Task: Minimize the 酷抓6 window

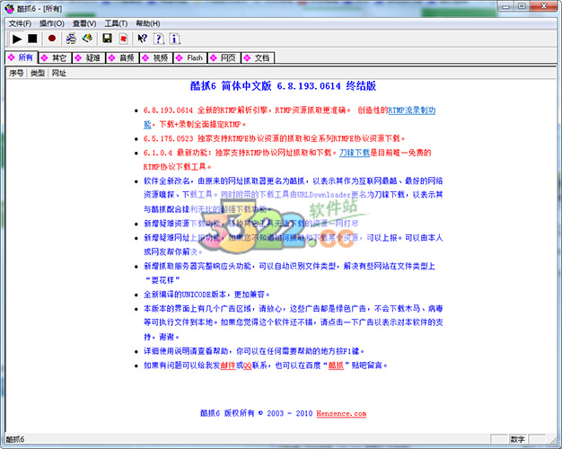Action: (x=505, y=6)
